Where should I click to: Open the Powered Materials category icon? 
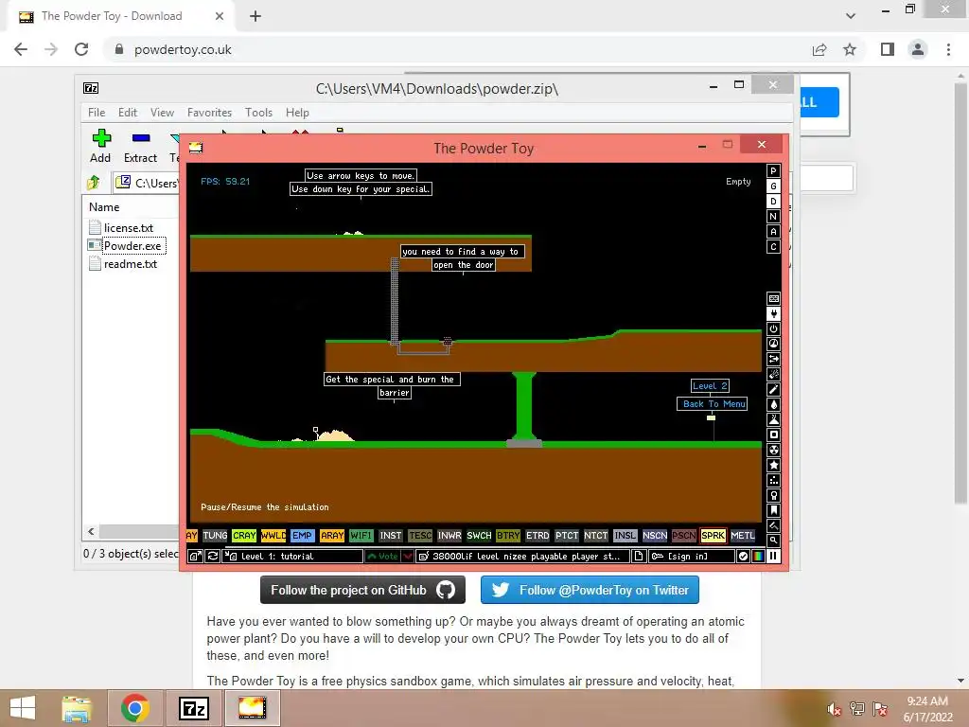tap(773, 328)
